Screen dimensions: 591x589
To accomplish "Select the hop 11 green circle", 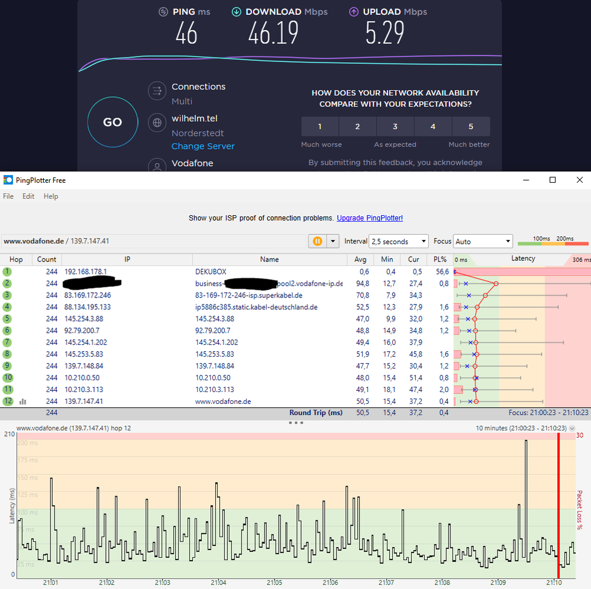I will (8, 389).
